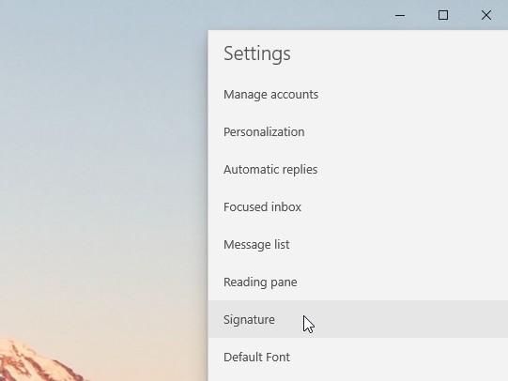
Task: Click empty row area beside Focused inbox
Action: pos(405,207)
